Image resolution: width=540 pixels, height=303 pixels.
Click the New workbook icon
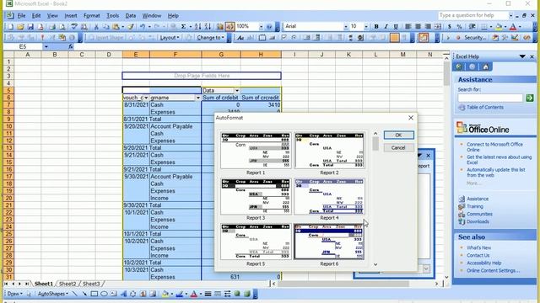click(x=10, y=26)
